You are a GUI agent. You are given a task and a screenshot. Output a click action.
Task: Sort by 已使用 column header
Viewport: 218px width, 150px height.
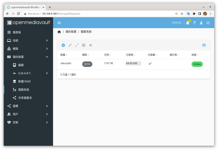(130, 55)
